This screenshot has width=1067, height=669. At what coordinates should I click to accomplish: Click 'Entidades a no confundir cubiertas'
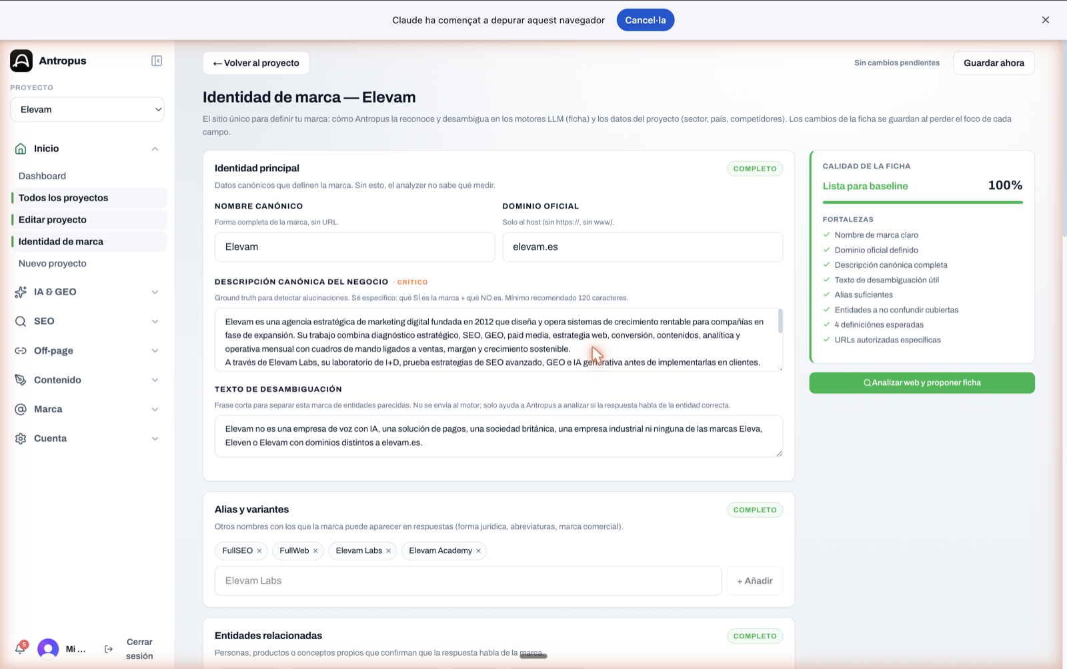(x=896, y=310)
